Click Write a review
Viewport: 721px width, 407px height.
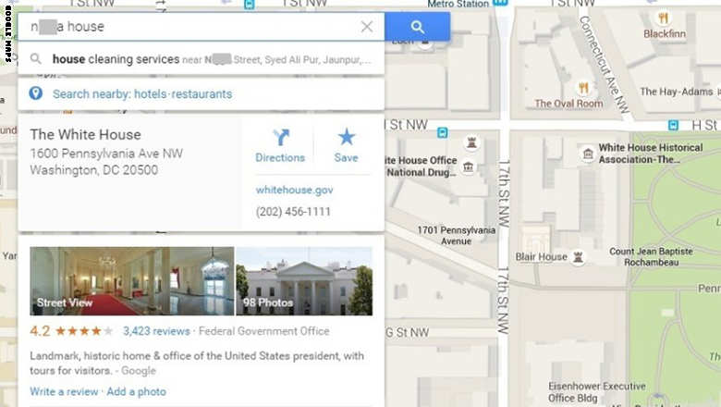[x=64, y=392]
